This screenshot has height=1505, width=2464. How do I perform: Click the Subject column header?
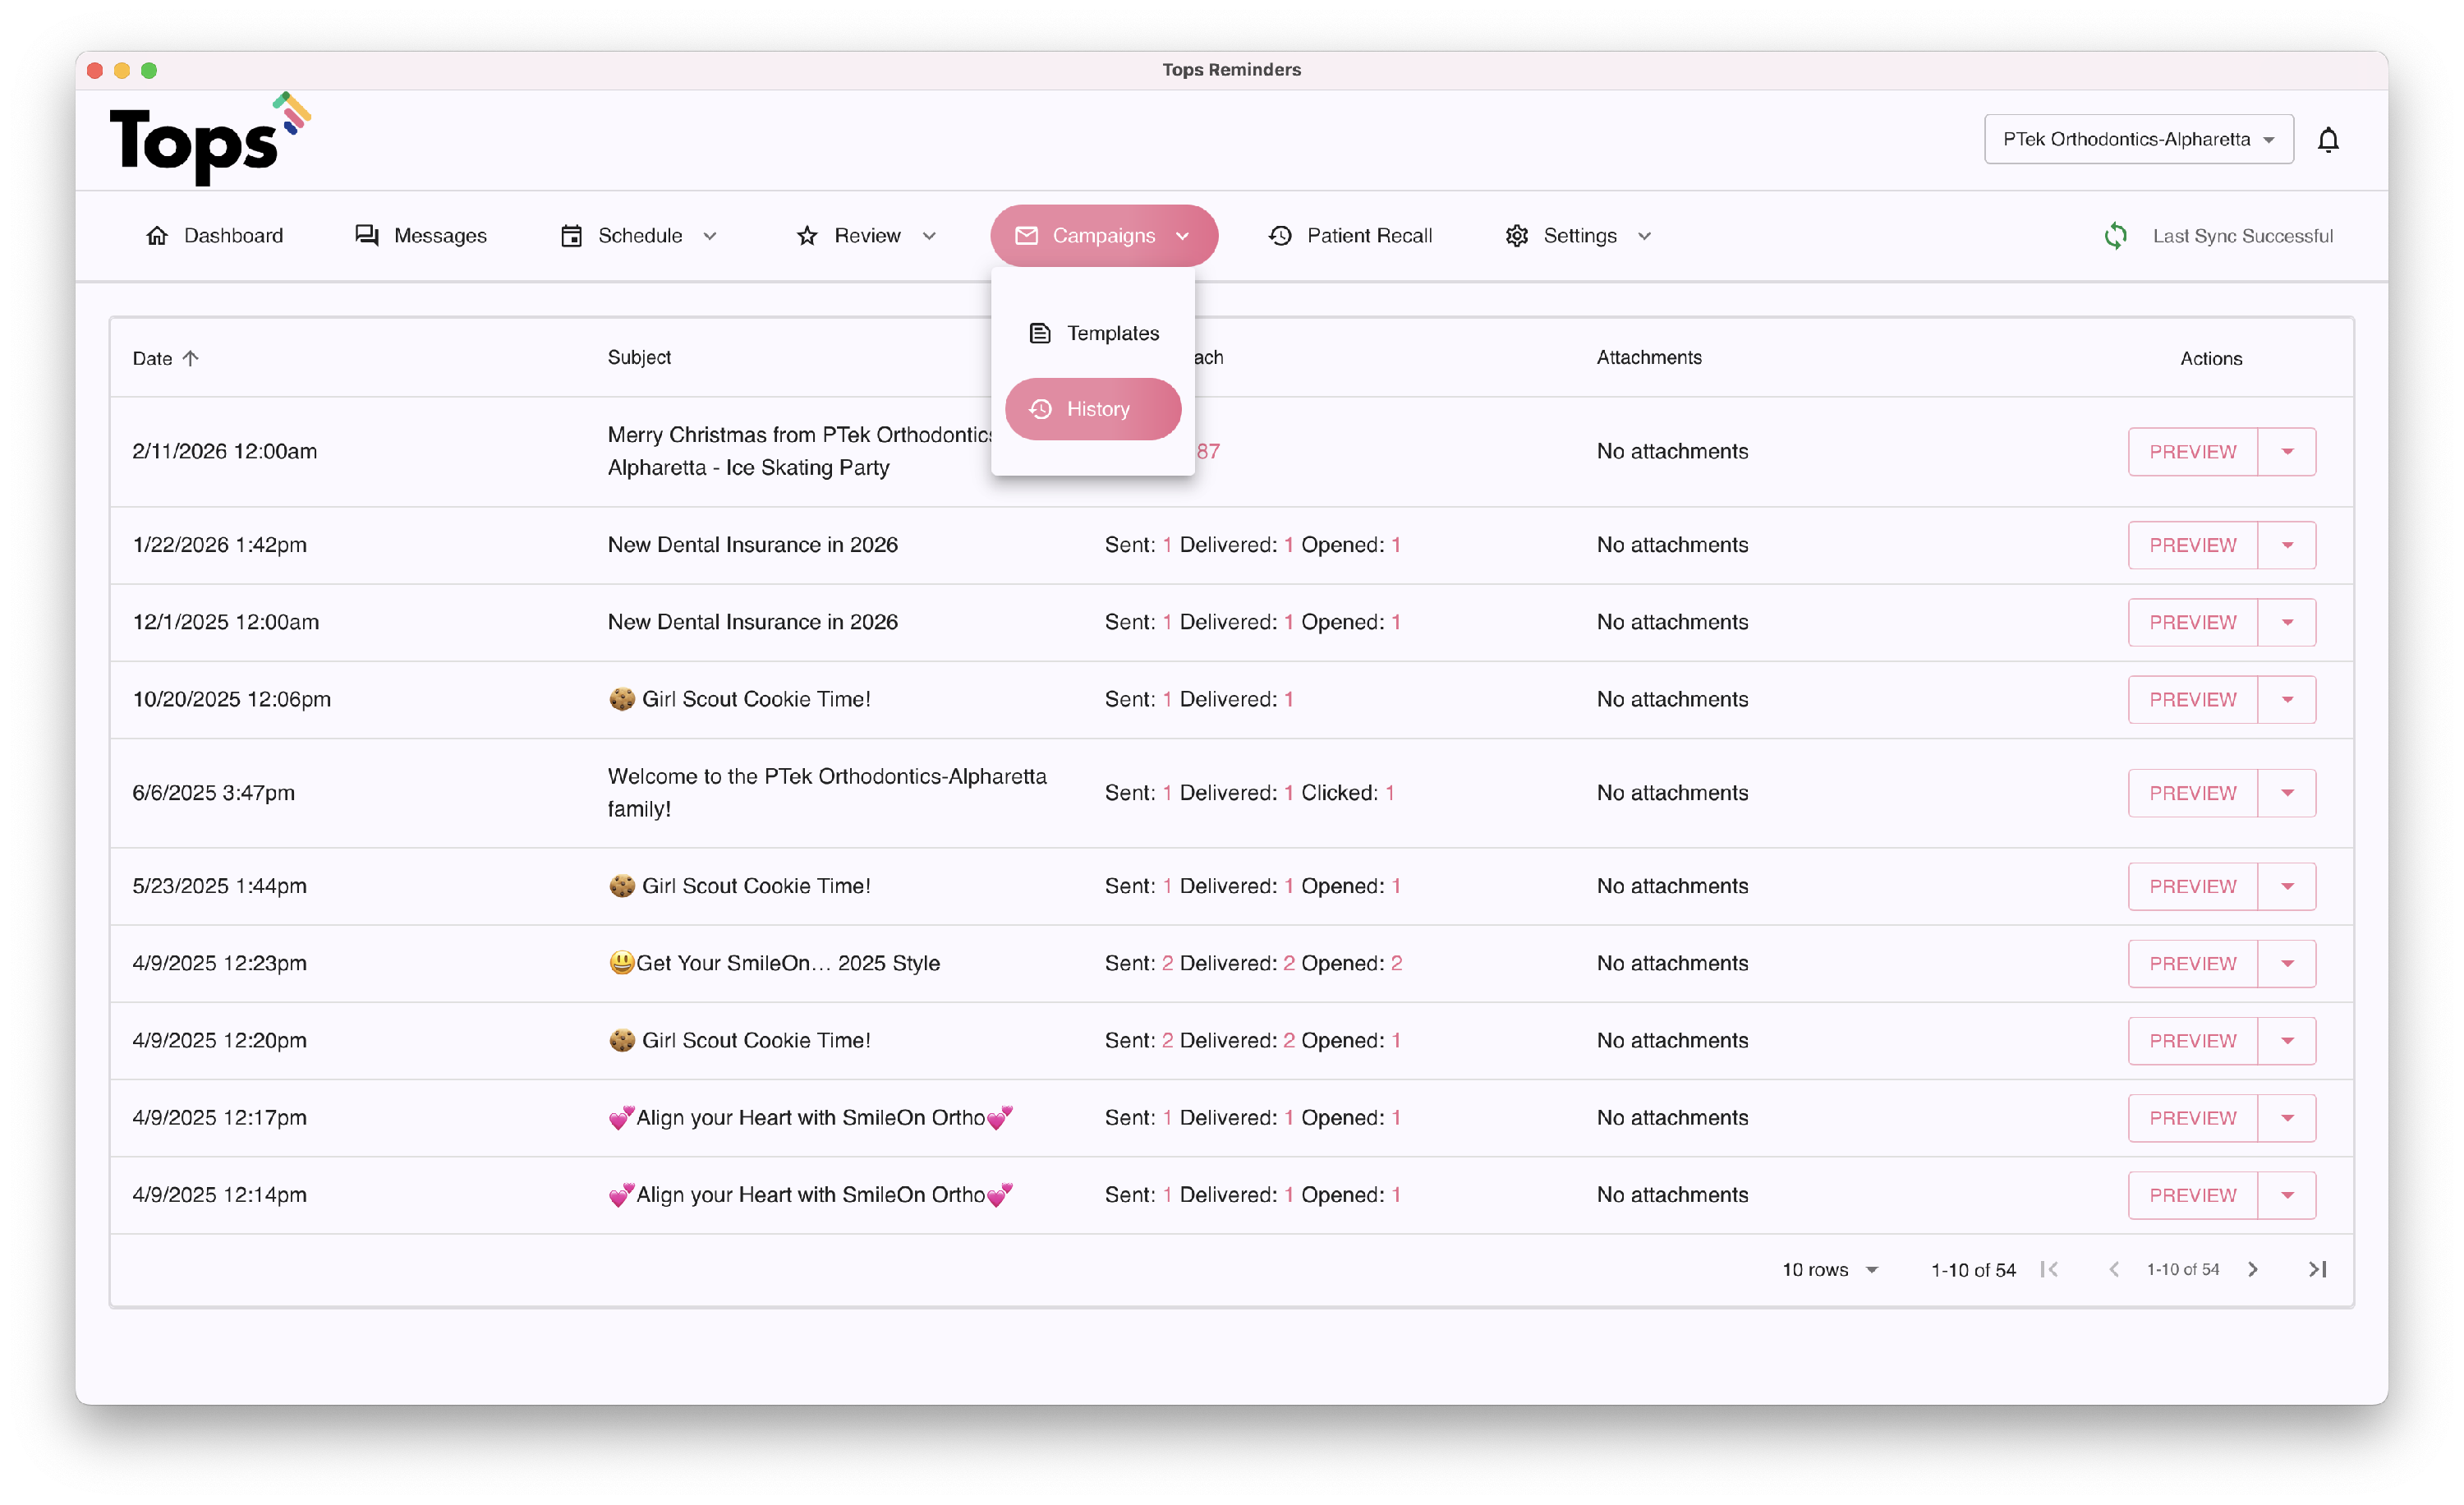(639, 358)
